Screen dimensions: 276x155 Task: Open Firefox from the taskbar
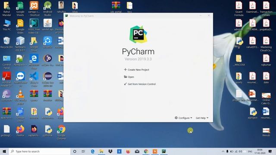pyautogui.click(x=128, y=151)
